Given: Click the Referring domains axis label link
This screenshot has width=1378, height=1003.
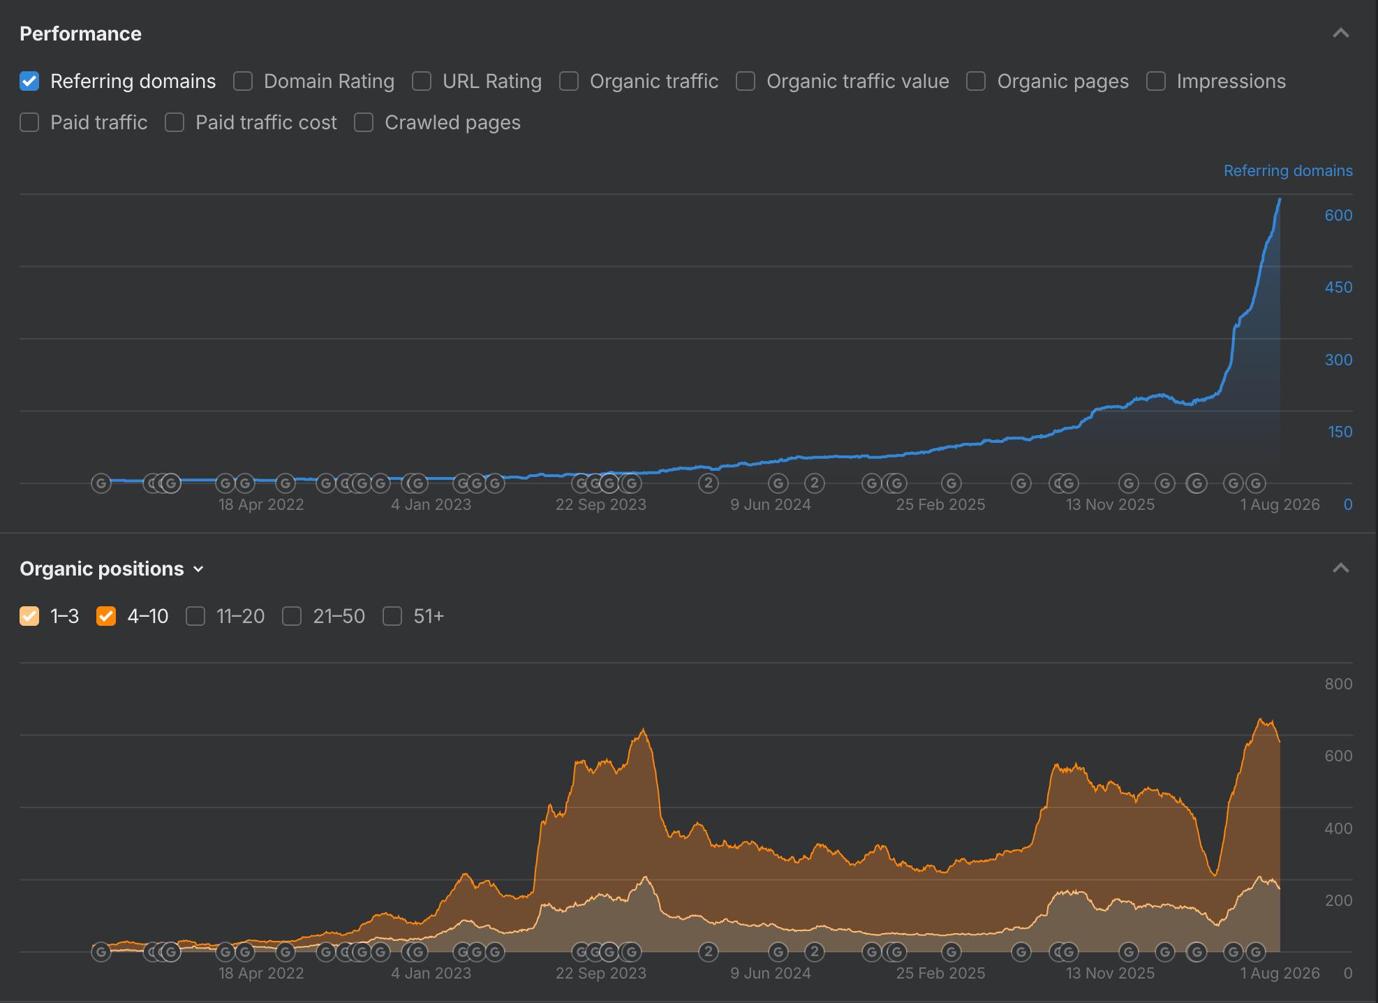Looking at the screenshot, I should pos(1288,170).
